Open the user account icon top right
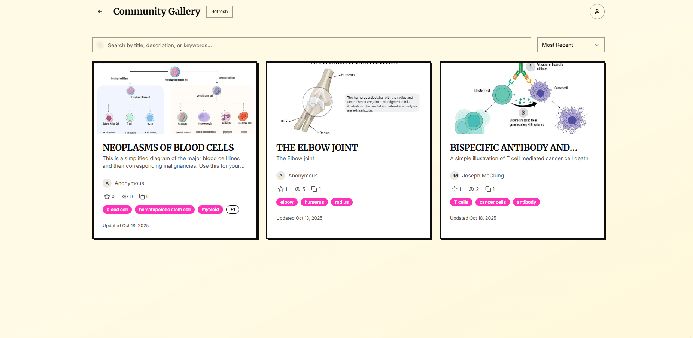This screenshot has height=338, width=693. coord(597,12)
